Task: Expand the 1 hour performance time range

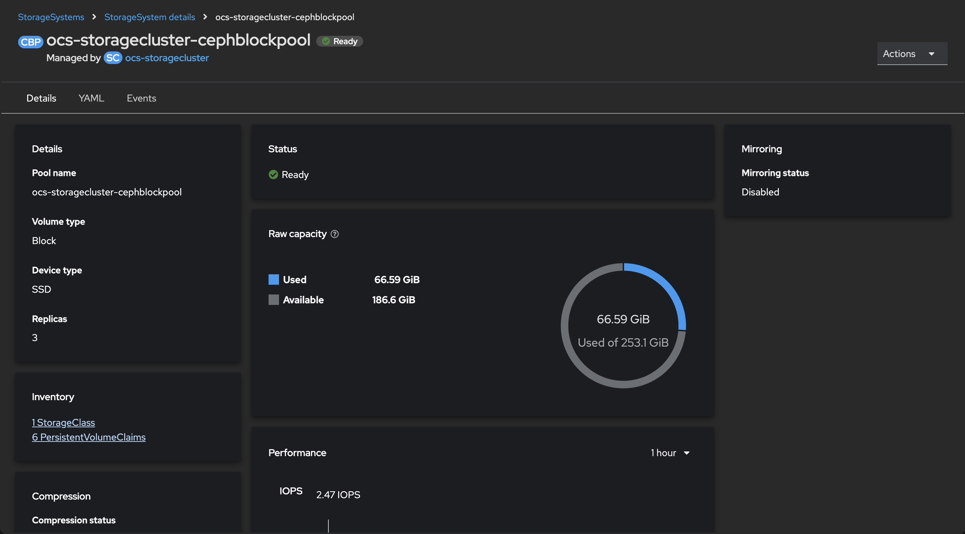Action: (670, 453)
